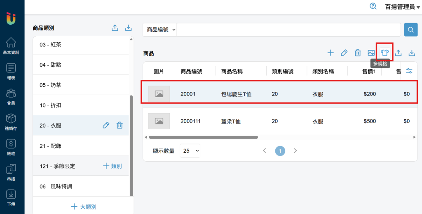The height and width of the screenshot is (214, 422).
Task: Open the 百揚管理員 user menu
Action: pos(402,7)
